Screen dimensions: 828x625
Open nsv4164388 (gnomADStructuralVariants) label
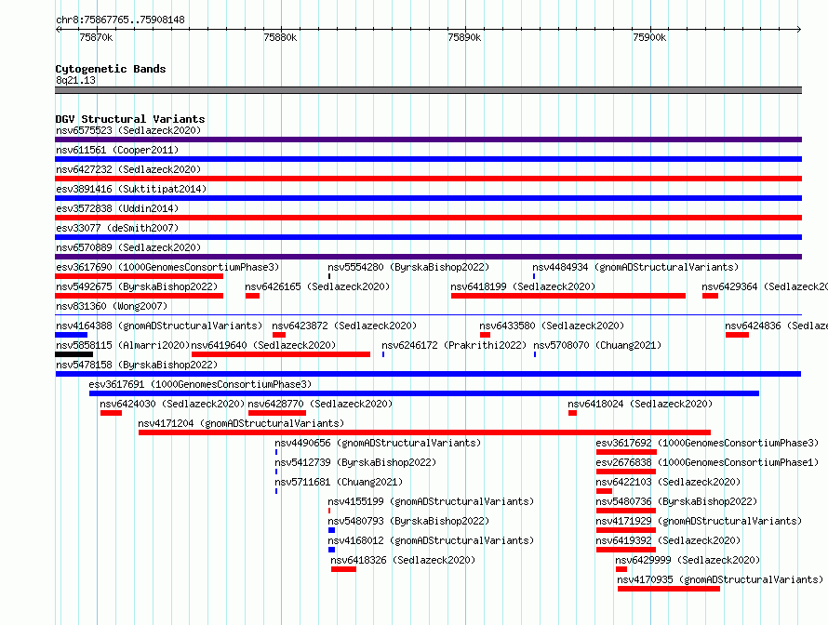[x=159, y=326]
